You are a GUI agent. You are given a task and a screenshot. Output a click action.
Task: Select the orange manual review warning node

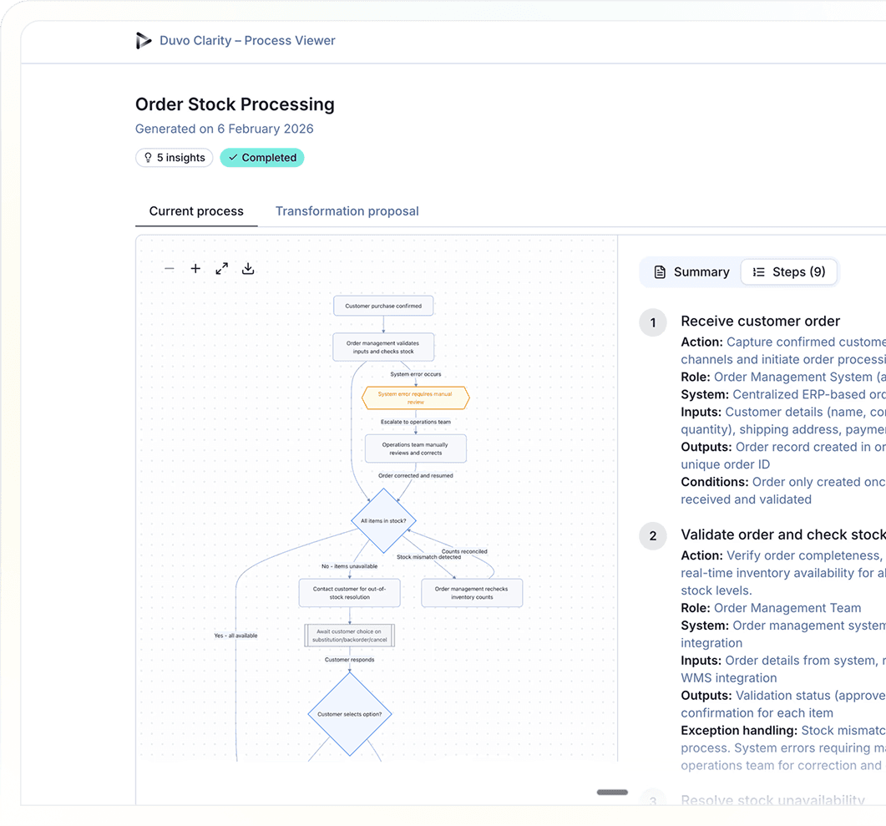(416, 398)
